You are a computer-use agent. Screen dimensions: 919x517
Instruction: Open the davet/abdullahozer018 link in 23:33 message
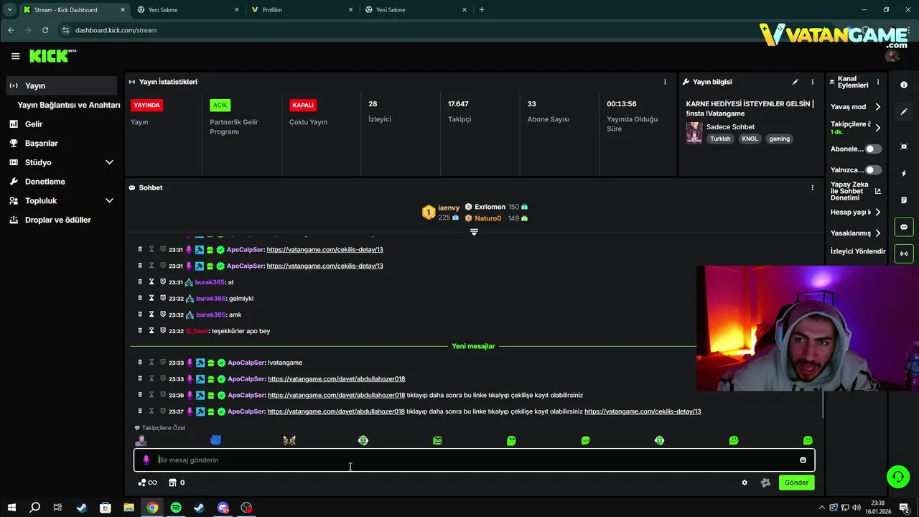coord(336,379)
